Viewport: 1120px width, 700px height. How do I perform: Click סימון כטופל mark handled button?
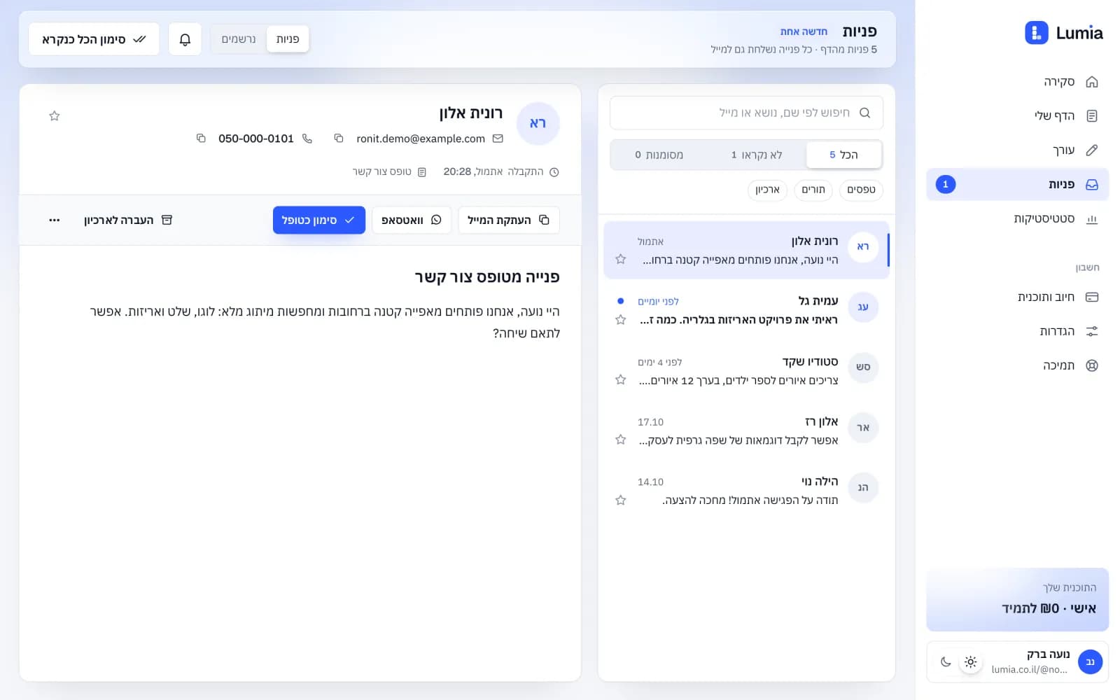318,220
